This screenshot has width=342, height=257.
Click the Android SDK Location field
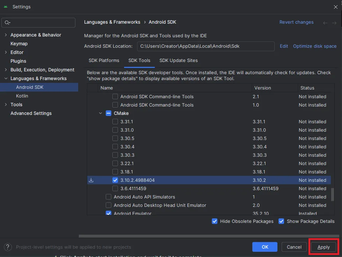(206, 46)
